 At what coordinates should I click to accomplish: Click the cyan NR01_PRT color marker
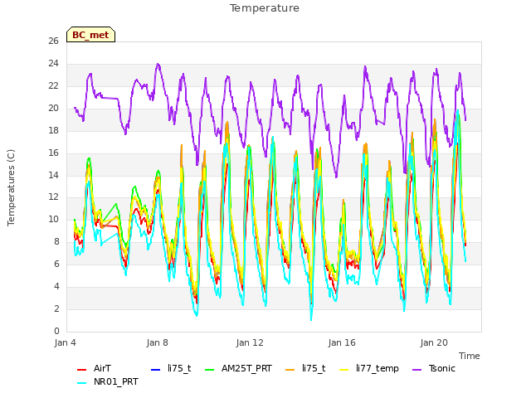point(81,383)
